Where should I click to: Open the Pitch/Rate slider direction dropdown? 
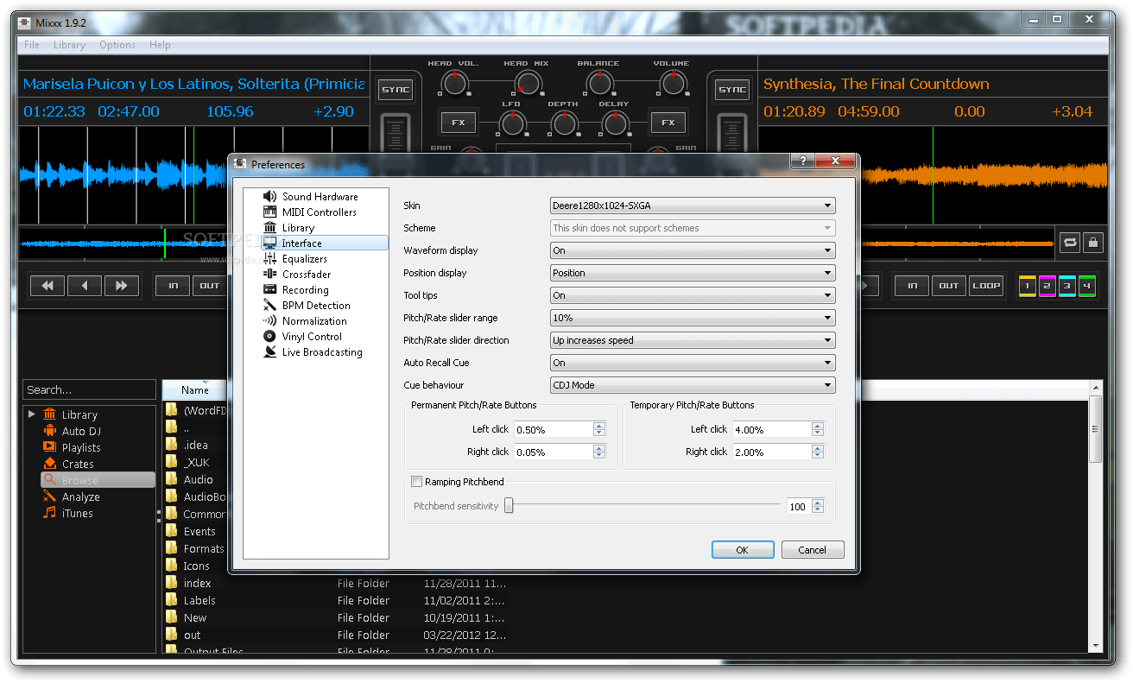coord(693,340)
